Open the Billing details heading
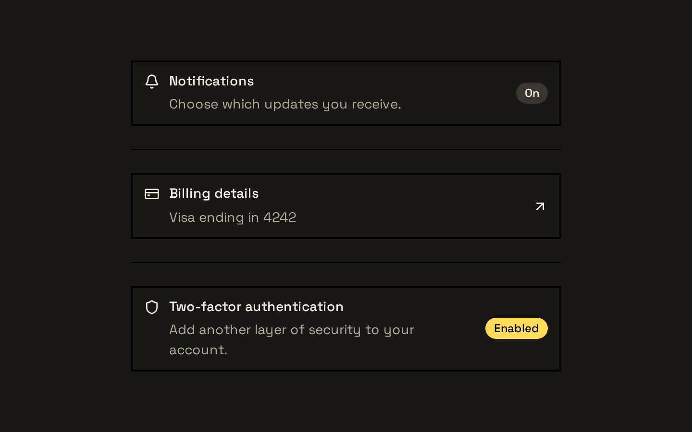Image resolution: width=692 pixels, height=432 pixels. (x=214, y=193)
